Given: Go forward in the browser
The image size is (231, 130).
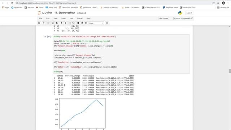Looking at the screenshot, I should click(7, 3).
